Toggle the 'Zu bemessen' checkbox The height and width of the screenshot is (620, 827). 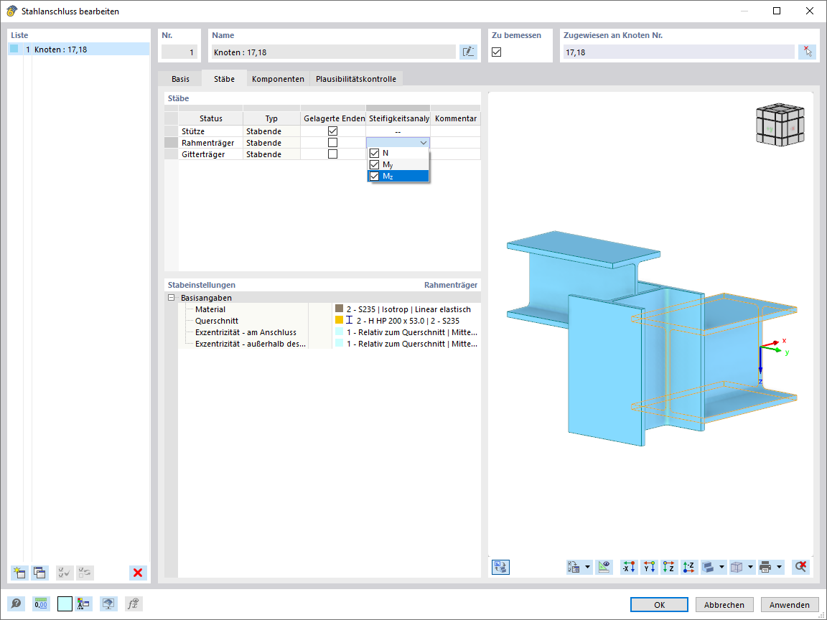[x=496, y=52]
